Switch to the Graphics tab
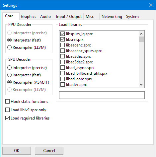Viewport: 156px width, 157px height. (29, 17)
